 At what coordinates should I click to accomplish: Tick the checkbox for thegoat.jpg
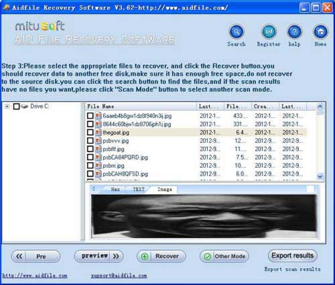coord(90,132)
